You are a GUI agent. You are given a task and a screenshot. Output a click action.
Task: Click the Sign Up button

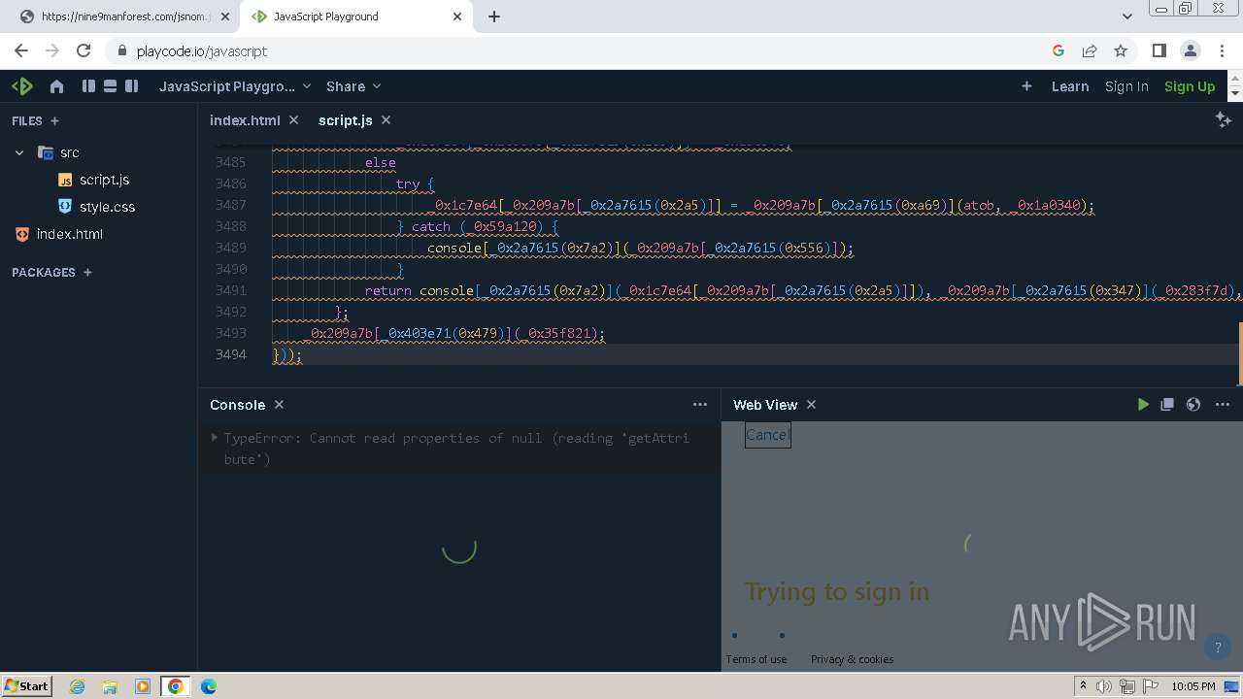point(1190,86)
